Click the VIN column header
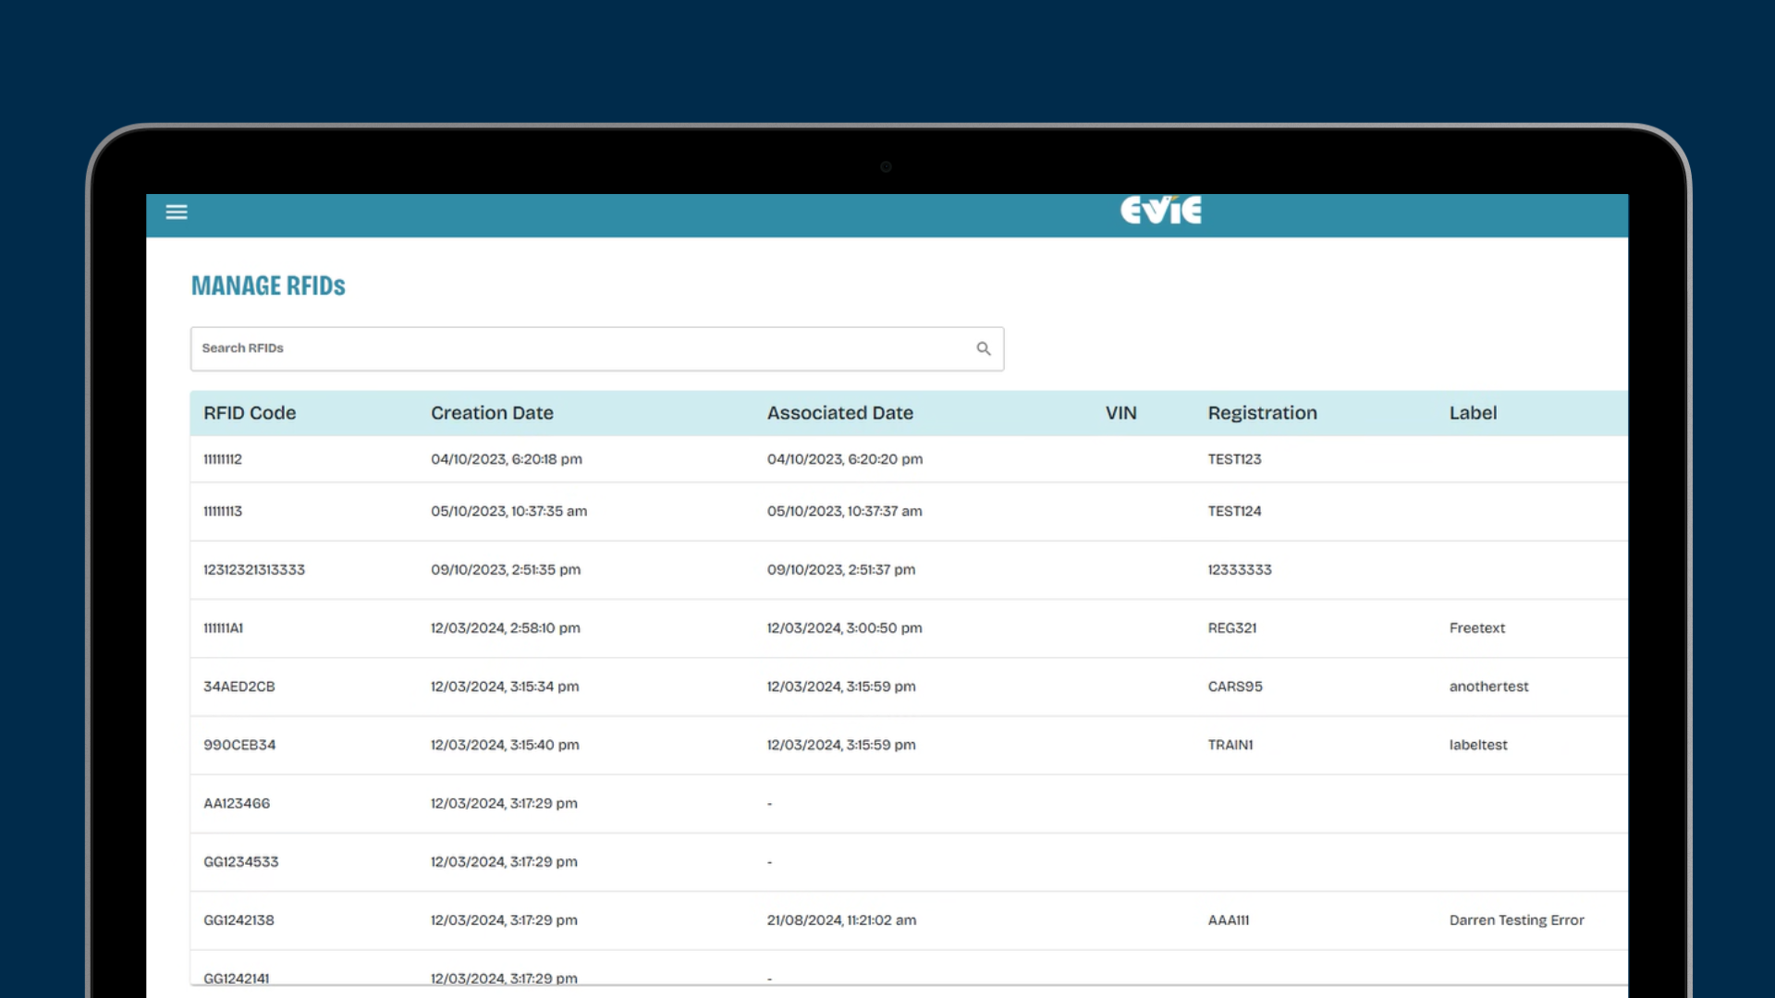 click(1120, 413)
